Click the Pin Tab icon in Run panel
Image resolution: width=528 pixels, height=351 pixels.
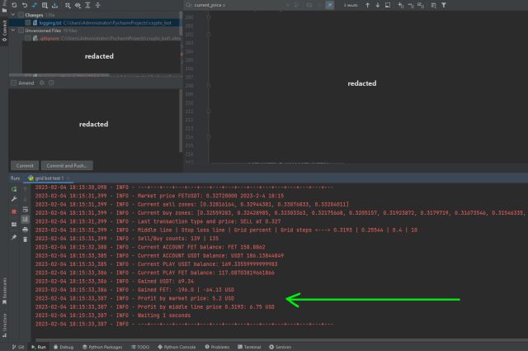click(14, 237)
